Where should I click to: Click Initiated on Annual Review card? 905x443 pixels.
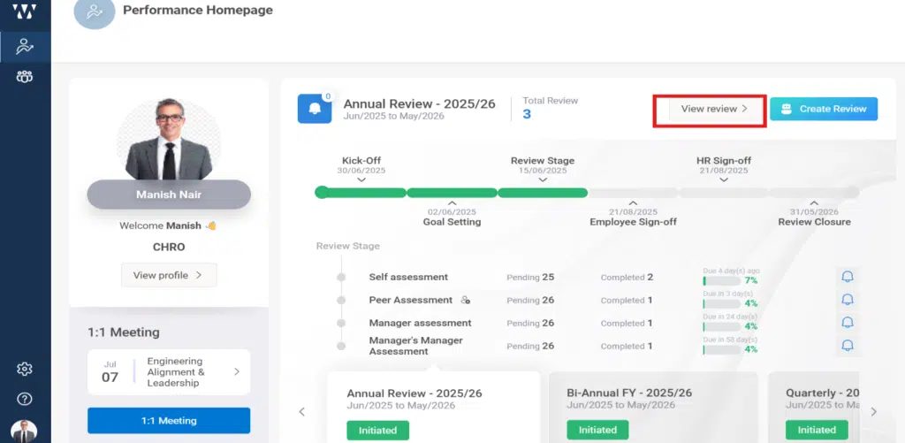click(x=377, y=431)
